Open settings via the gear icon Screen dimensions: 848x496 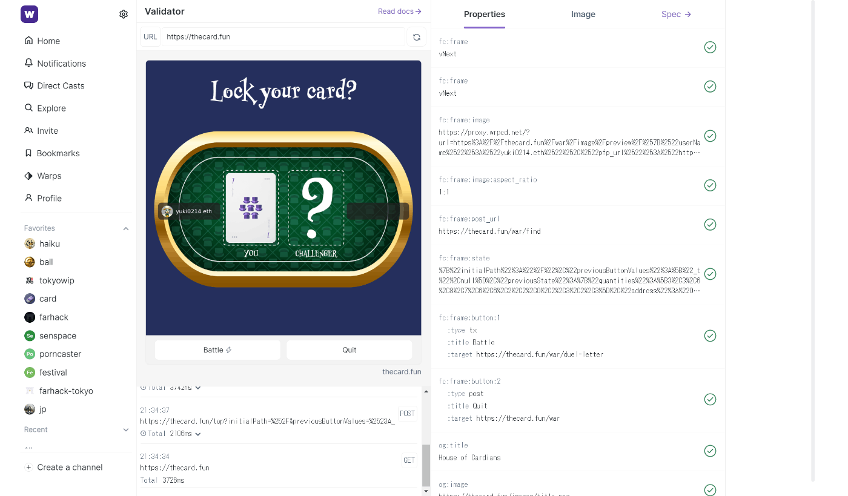(124, 14)
